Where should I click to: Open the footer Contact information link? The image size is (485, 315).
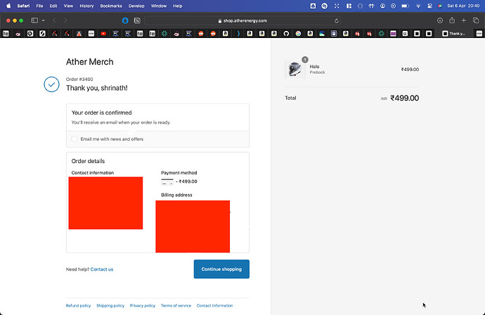(214, 305)
